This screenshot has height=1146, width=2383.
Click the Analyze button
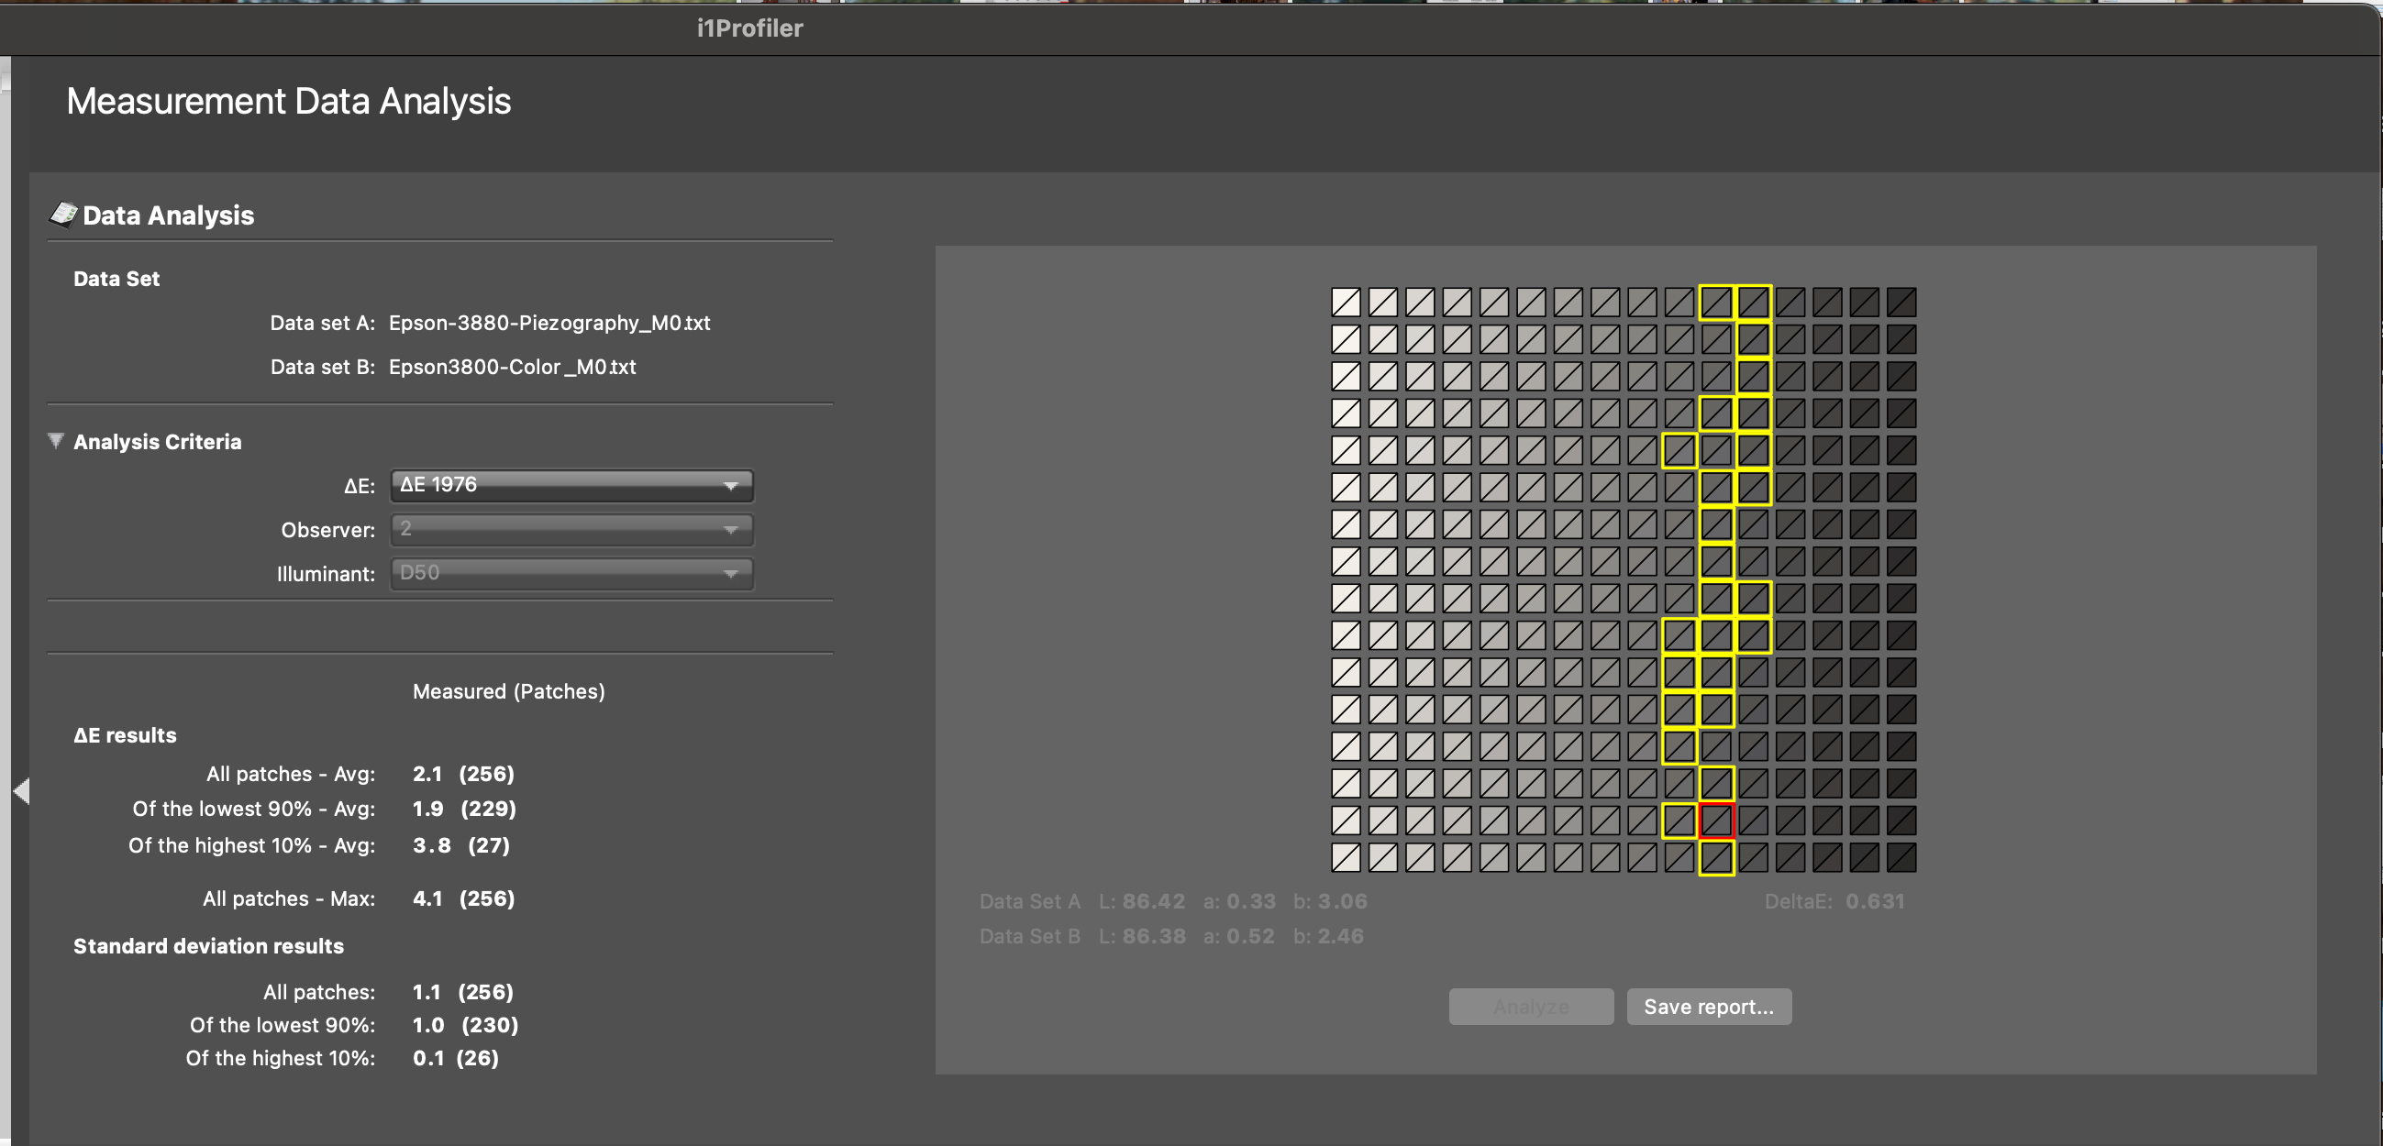[1530, 1007]
